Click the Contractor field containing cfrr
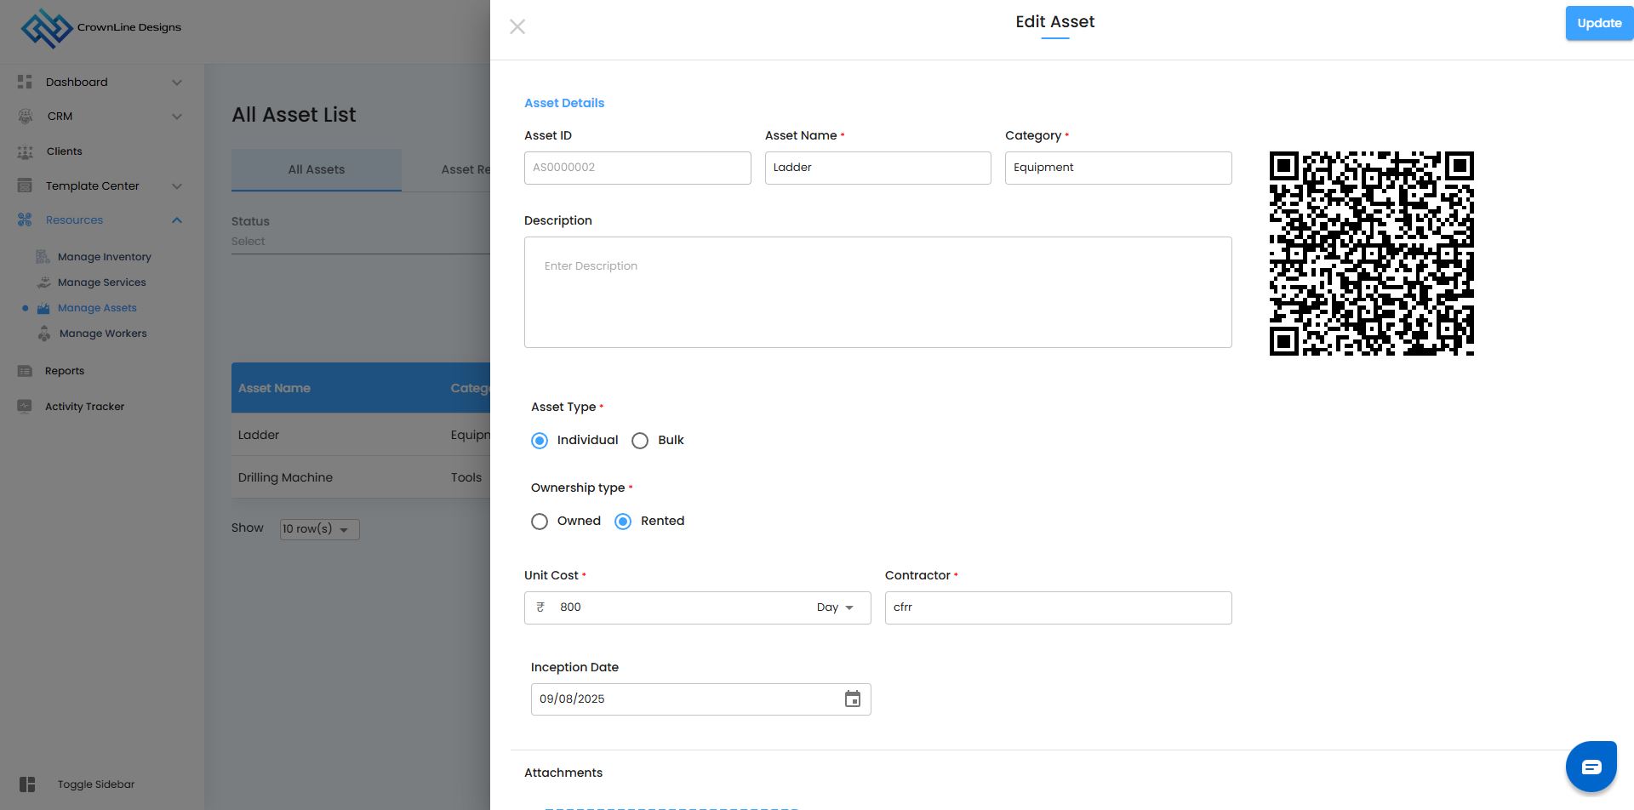 [1059, 607]
